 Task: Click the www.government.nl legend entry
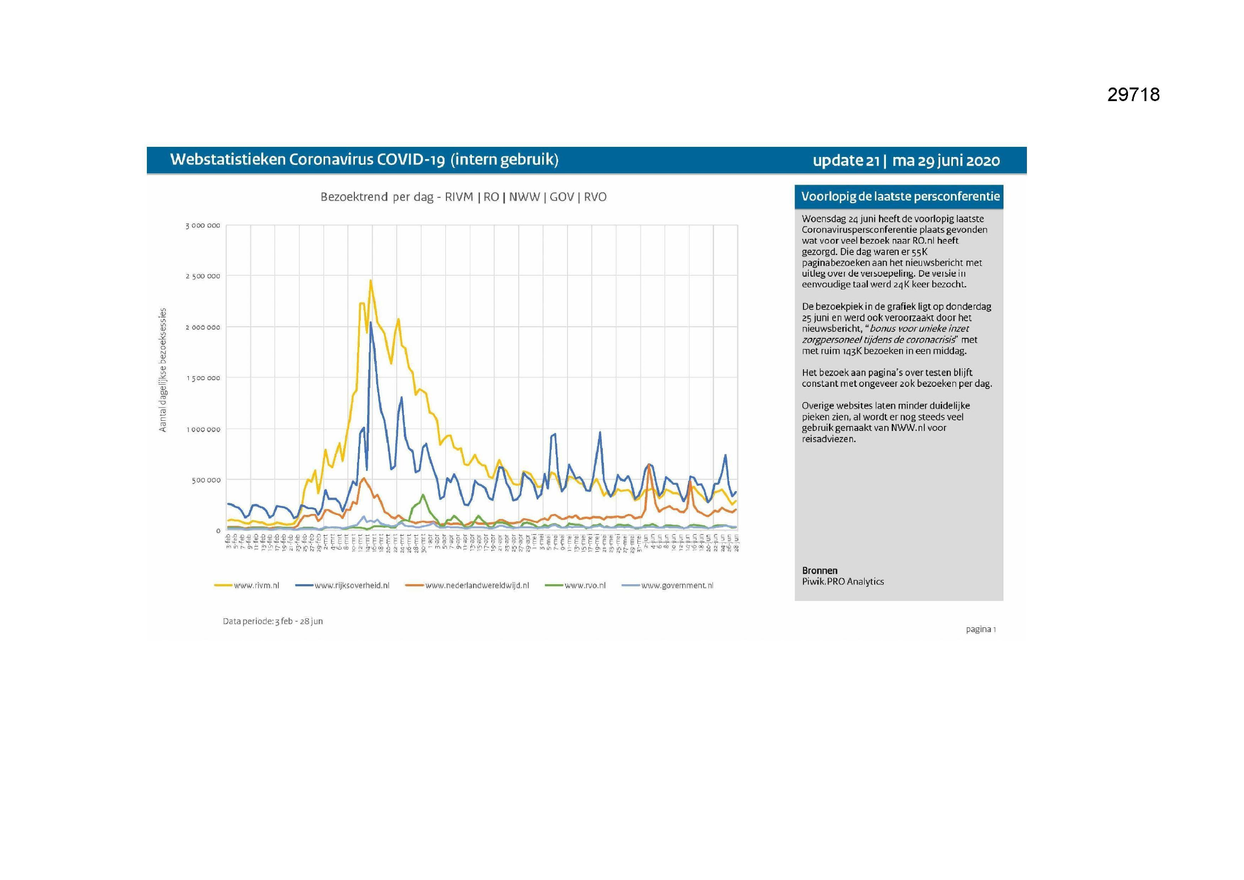[667, 585]
